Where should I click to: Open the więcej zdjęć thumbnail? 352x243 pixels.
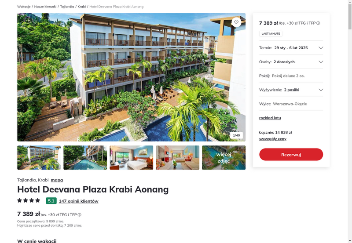point(224,158)
